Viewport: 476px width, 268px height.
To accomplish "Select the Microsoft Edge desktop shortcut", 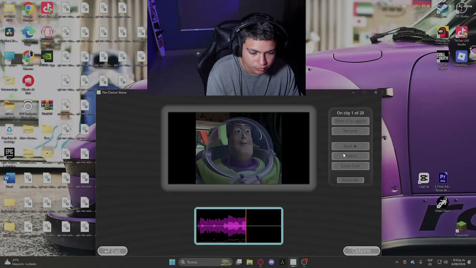I will tap(28, 36).
